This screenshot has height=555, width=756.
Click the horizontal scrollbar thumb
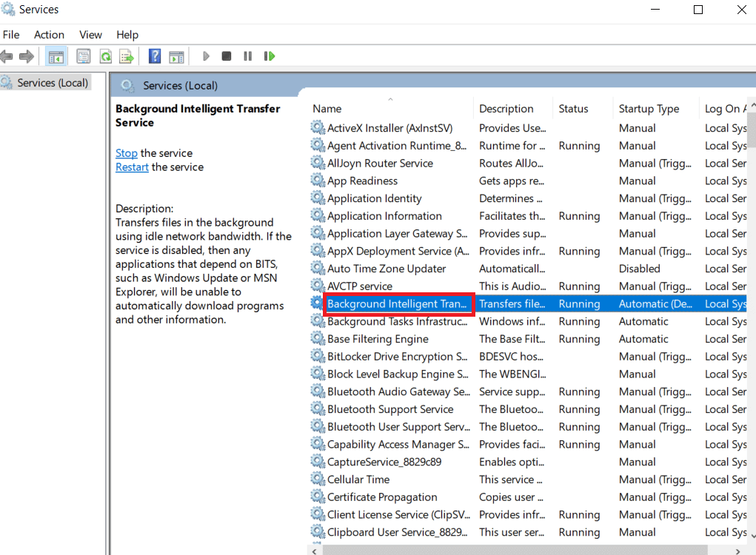515,550
